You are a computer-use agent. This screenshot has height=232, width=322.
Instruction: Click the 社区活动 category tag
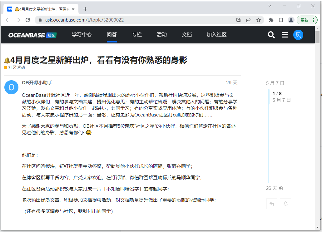(15, 67)
